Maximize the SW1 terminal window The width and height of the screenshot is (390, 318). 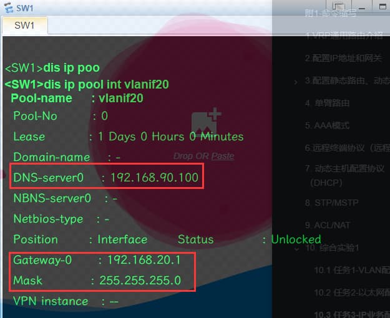[x=382, y=6]
